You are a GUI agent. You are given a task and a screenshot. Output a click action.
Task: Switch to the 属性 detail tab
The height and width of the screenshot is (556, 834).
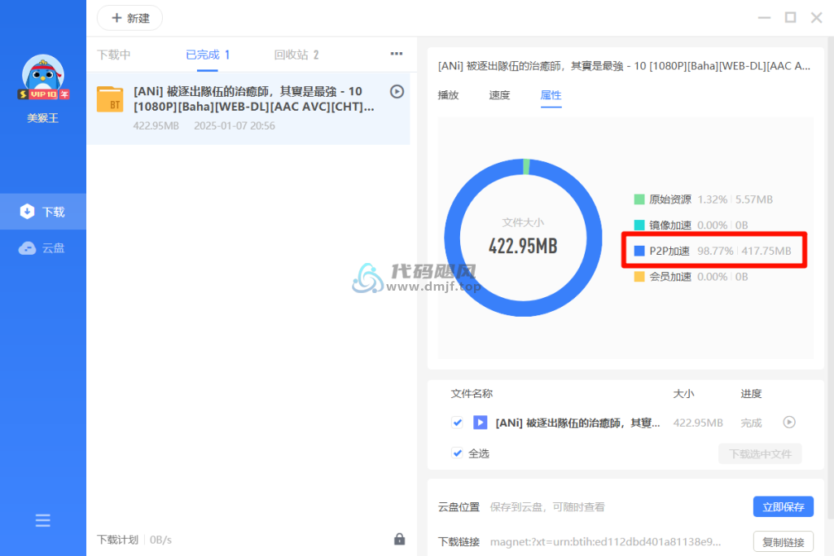551,95
